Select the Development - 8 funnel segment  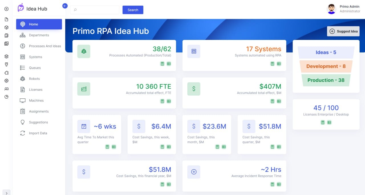(326, 66)
